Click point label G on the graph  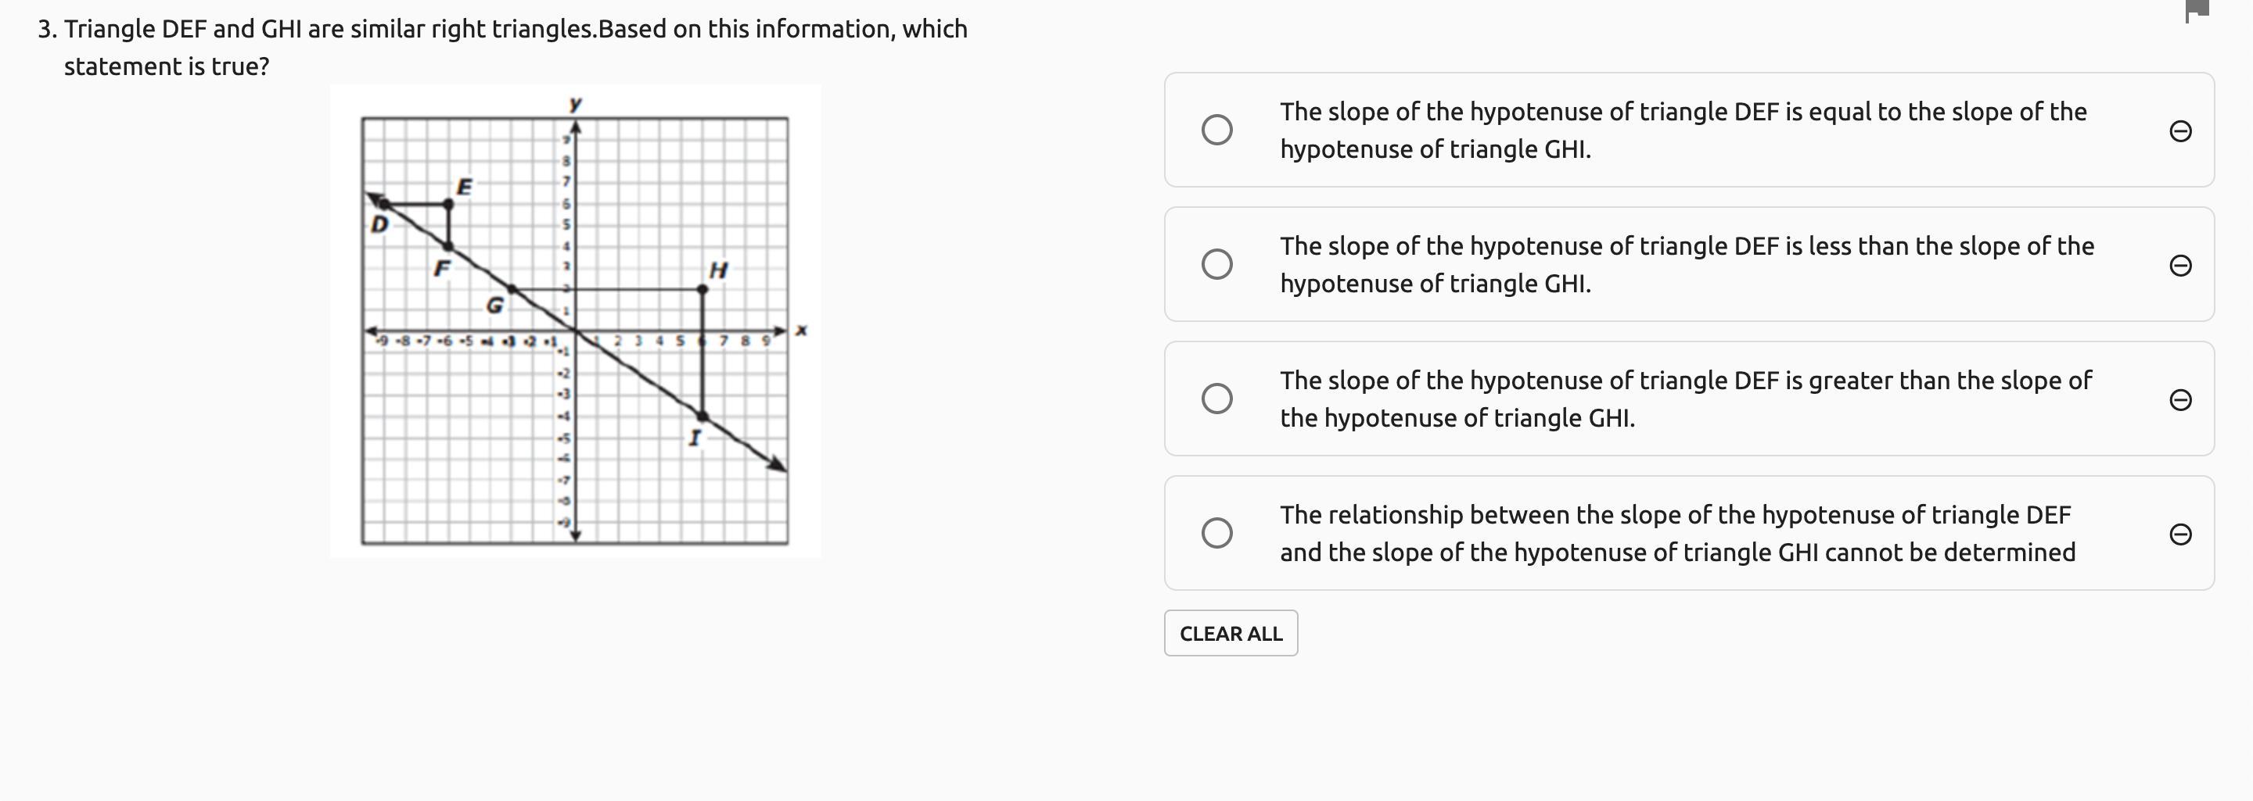495,306
